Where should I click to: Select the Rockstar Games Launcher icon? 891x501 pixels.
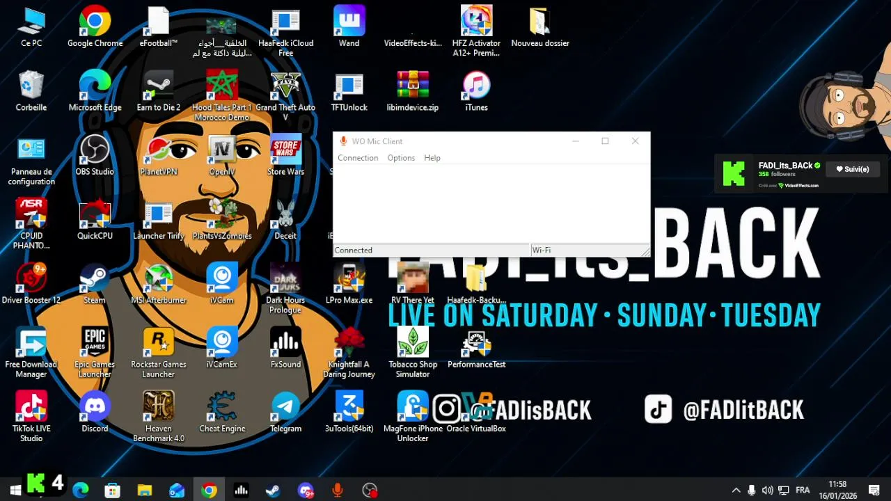pos(159,352)
